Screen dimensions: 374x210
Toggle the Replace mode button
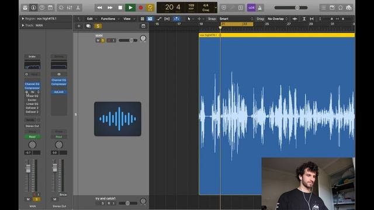point(223,8)
